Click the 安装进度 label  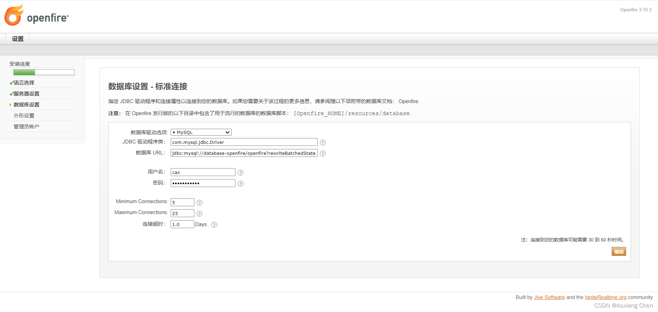(x=20, y=64)
